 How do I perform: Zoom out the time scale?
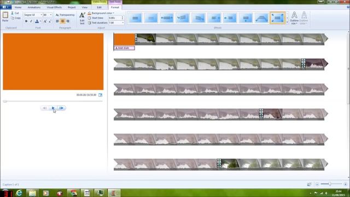tap(317, 184)
